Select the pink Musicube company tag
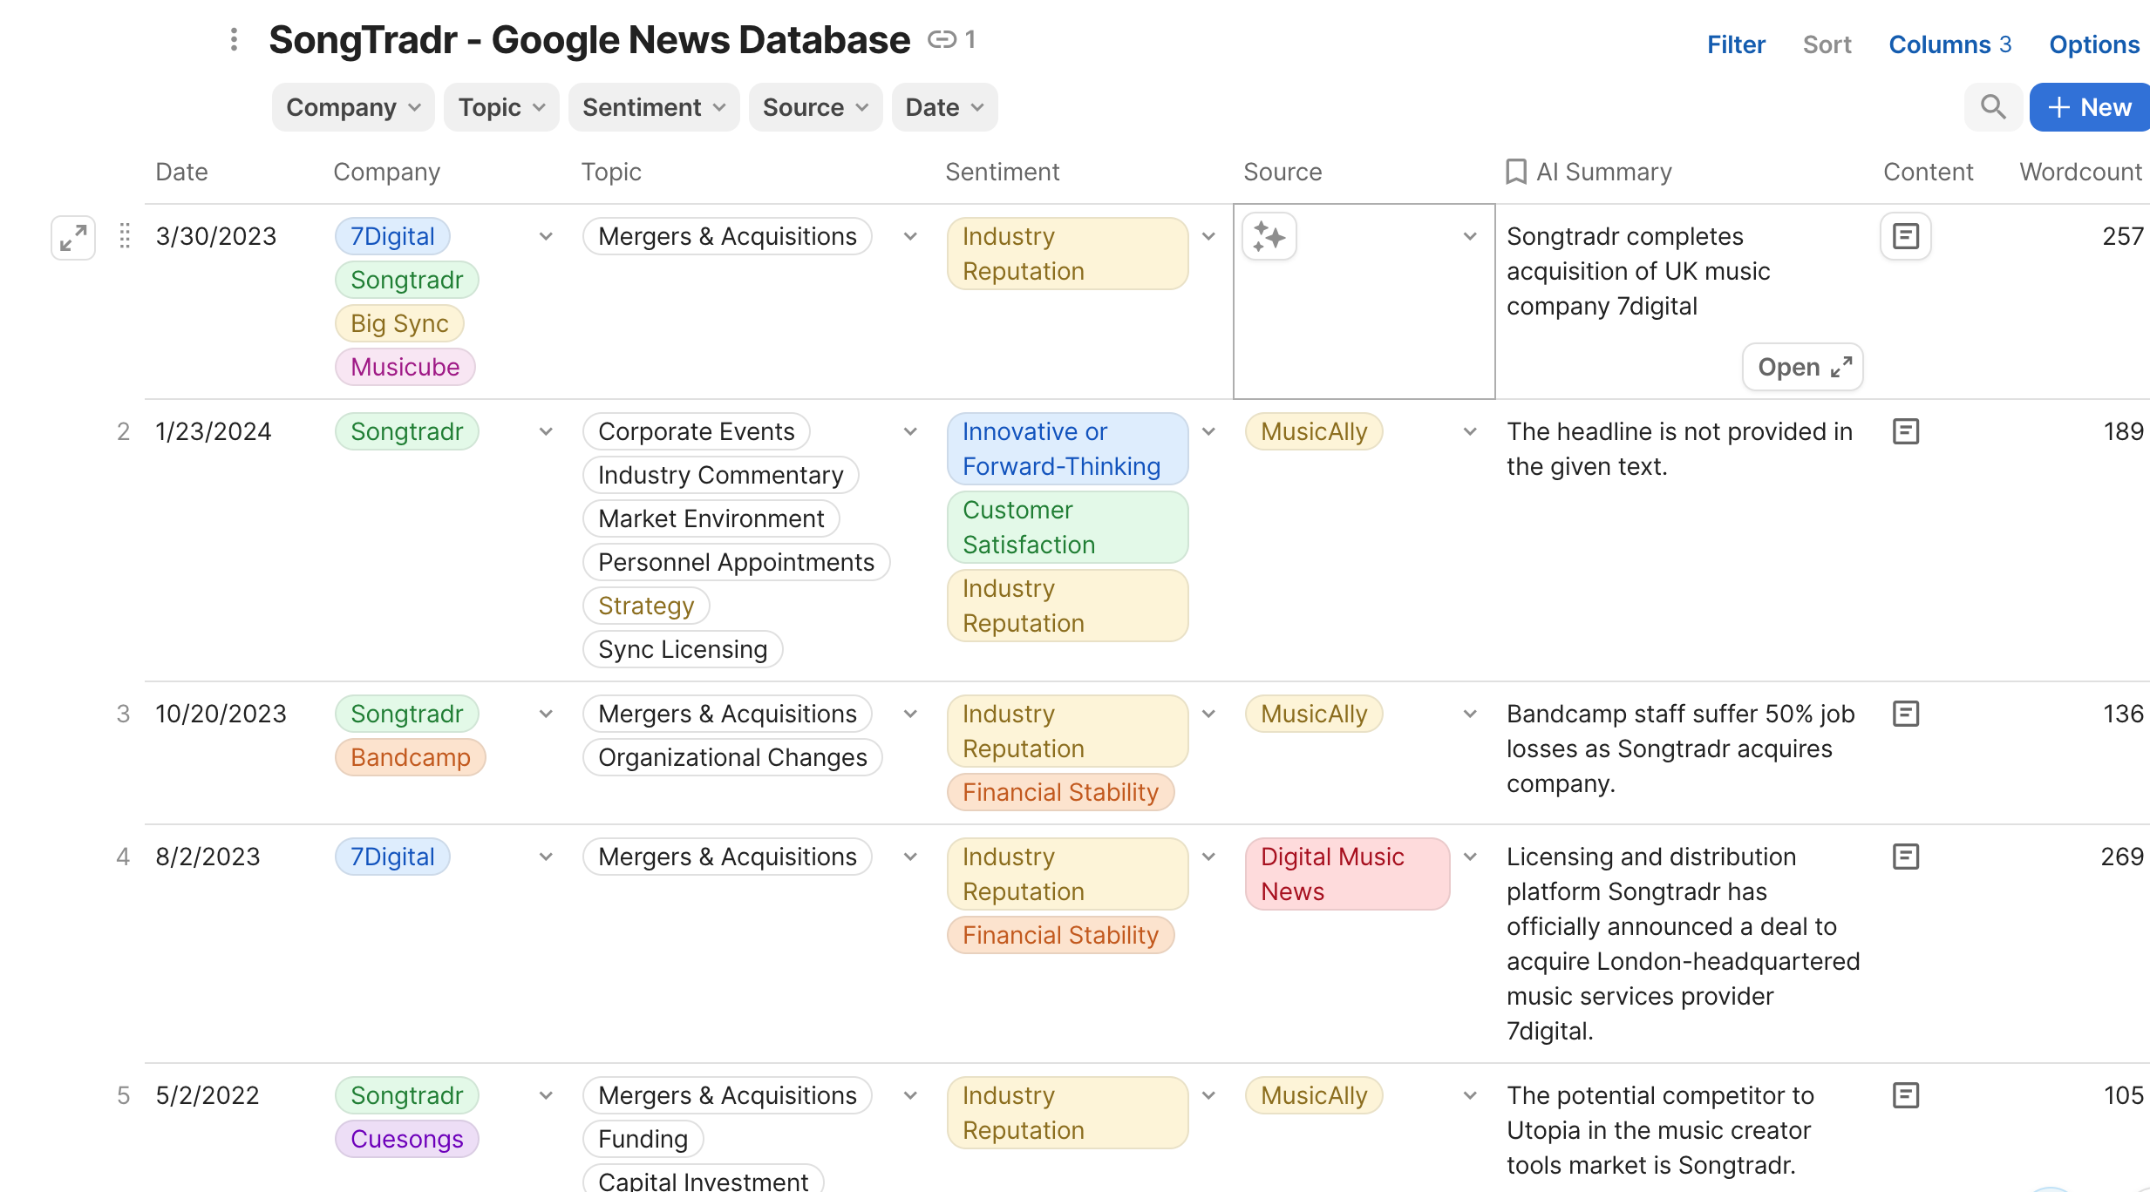 click(x=405, y=367)
